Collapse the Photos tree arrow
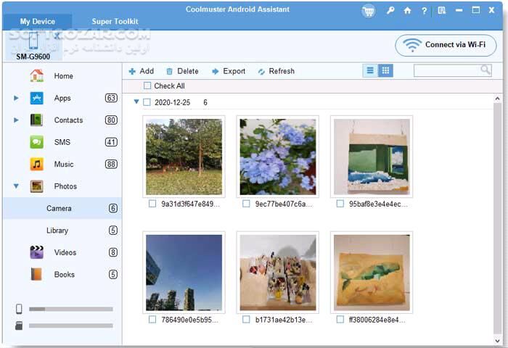 (x=16, y=186)
